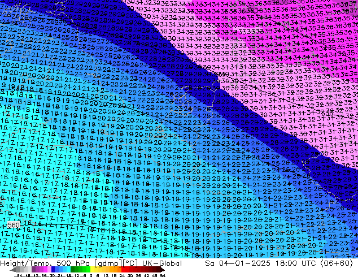
Task: Click the '[°C]' unit label
Action: pyautogui.click(x=130, y=263)
